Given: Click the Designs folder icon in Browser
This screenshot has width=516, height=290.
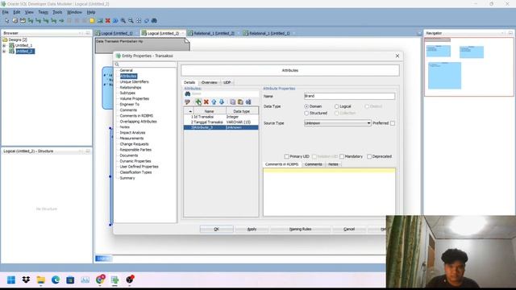Looking at the screenshot, I should coord(5,39).
